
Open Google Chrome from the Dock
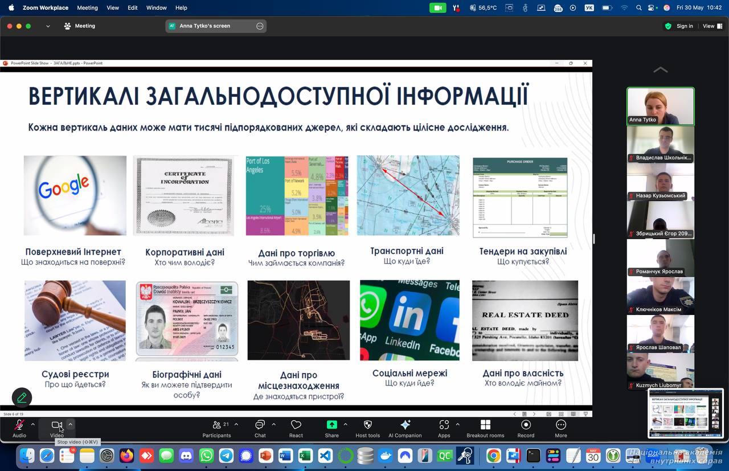click(494, 456)
